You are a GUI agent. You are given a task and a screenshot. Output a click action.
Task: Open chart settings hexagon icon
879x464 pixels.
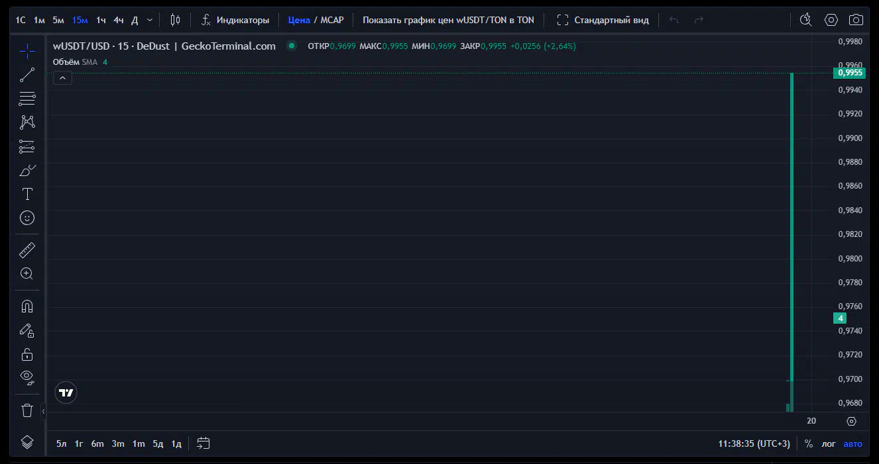(x=831, y=20)
